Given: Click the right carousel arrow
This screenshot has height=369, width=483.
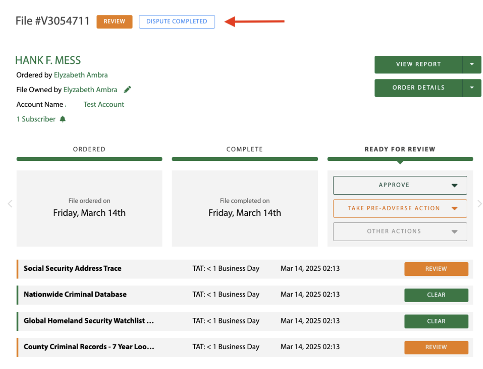Looking at the screenshot, I should [480, 204].
